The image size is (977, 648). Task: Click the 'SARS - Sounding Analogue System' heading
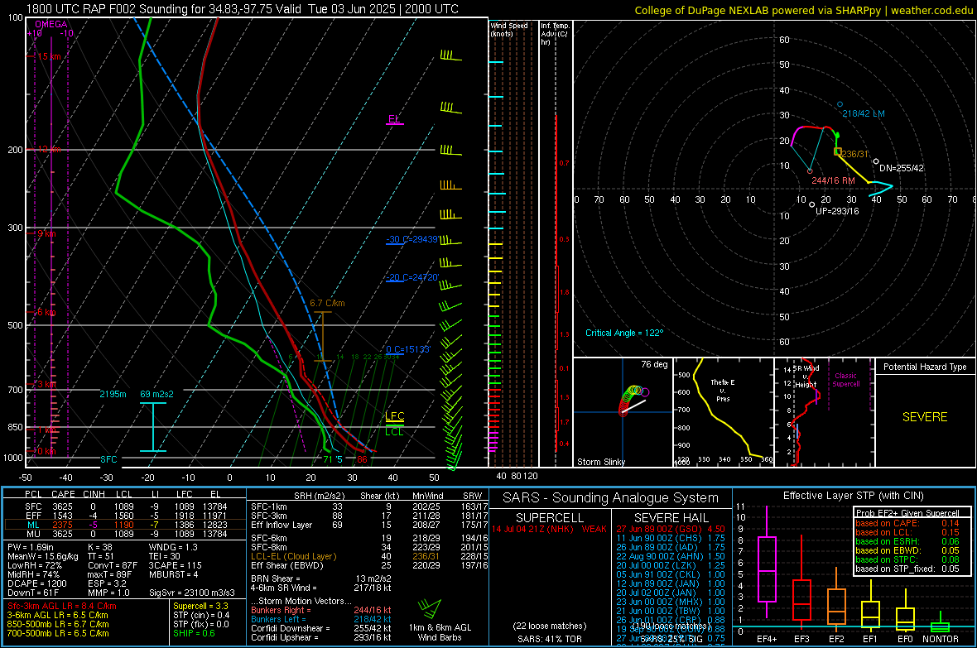click(x=611, y=498)
